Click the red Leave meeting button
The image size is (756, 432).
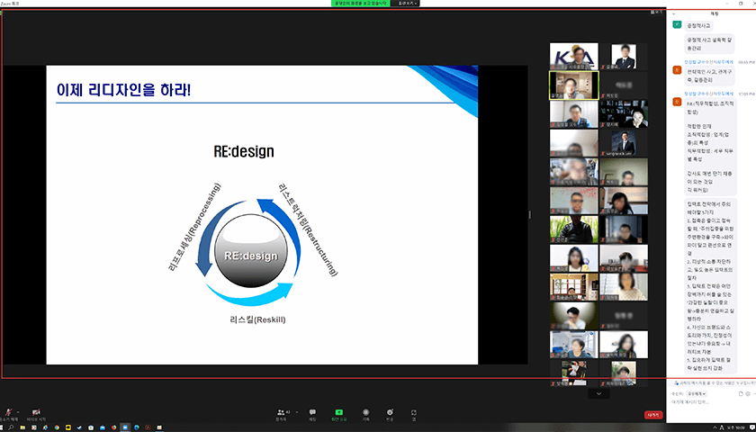click(x=653, y=415)
